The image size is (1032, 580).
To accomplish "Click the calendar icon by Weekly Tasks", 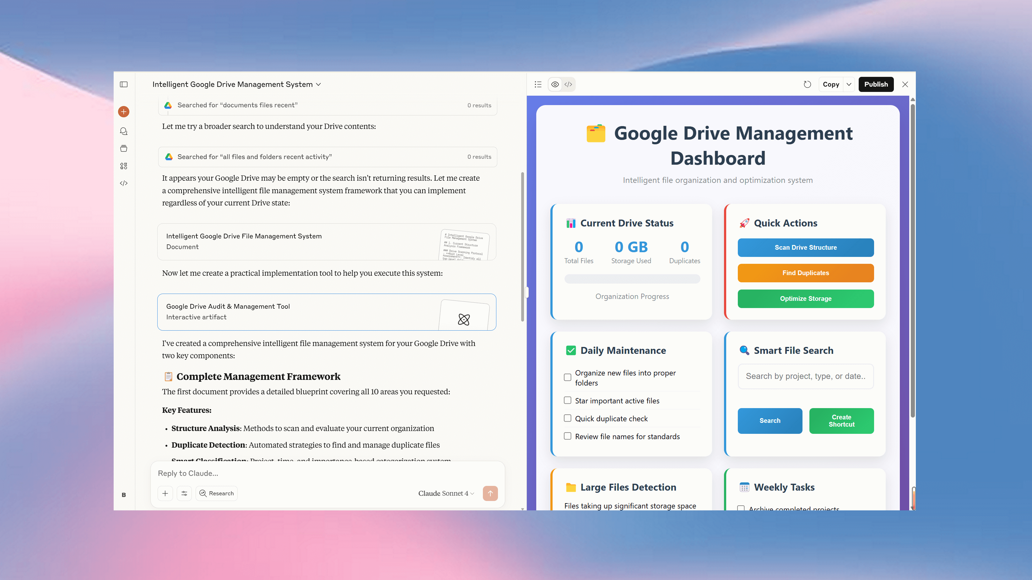I will click(x=744, y=487).
